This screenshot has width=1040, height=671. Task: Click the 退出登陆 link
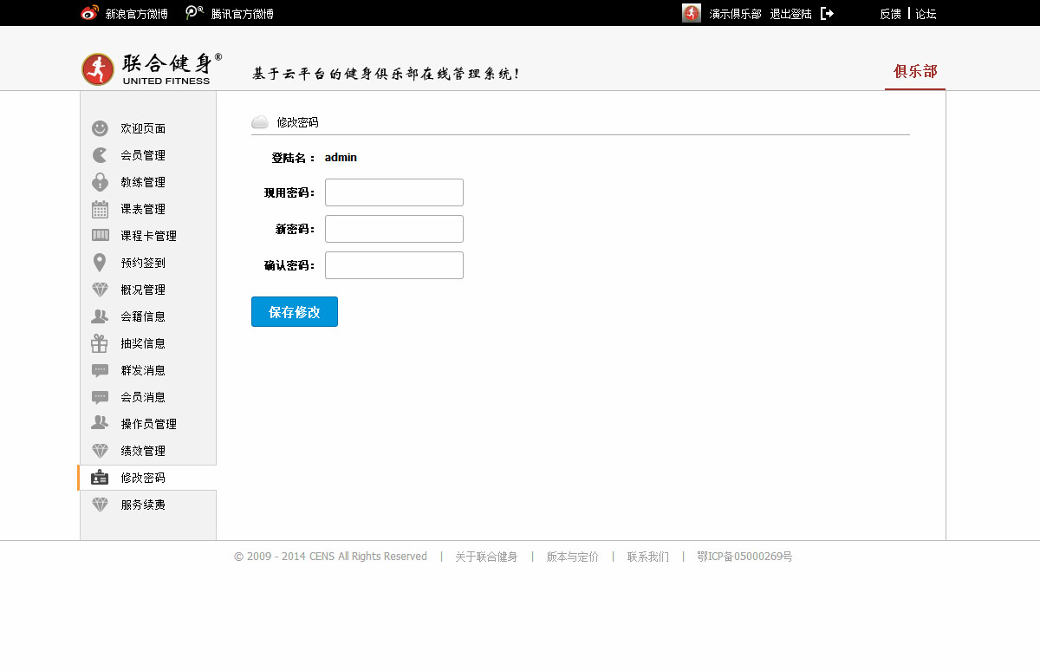pyautogui.click(x=790, y=14)
